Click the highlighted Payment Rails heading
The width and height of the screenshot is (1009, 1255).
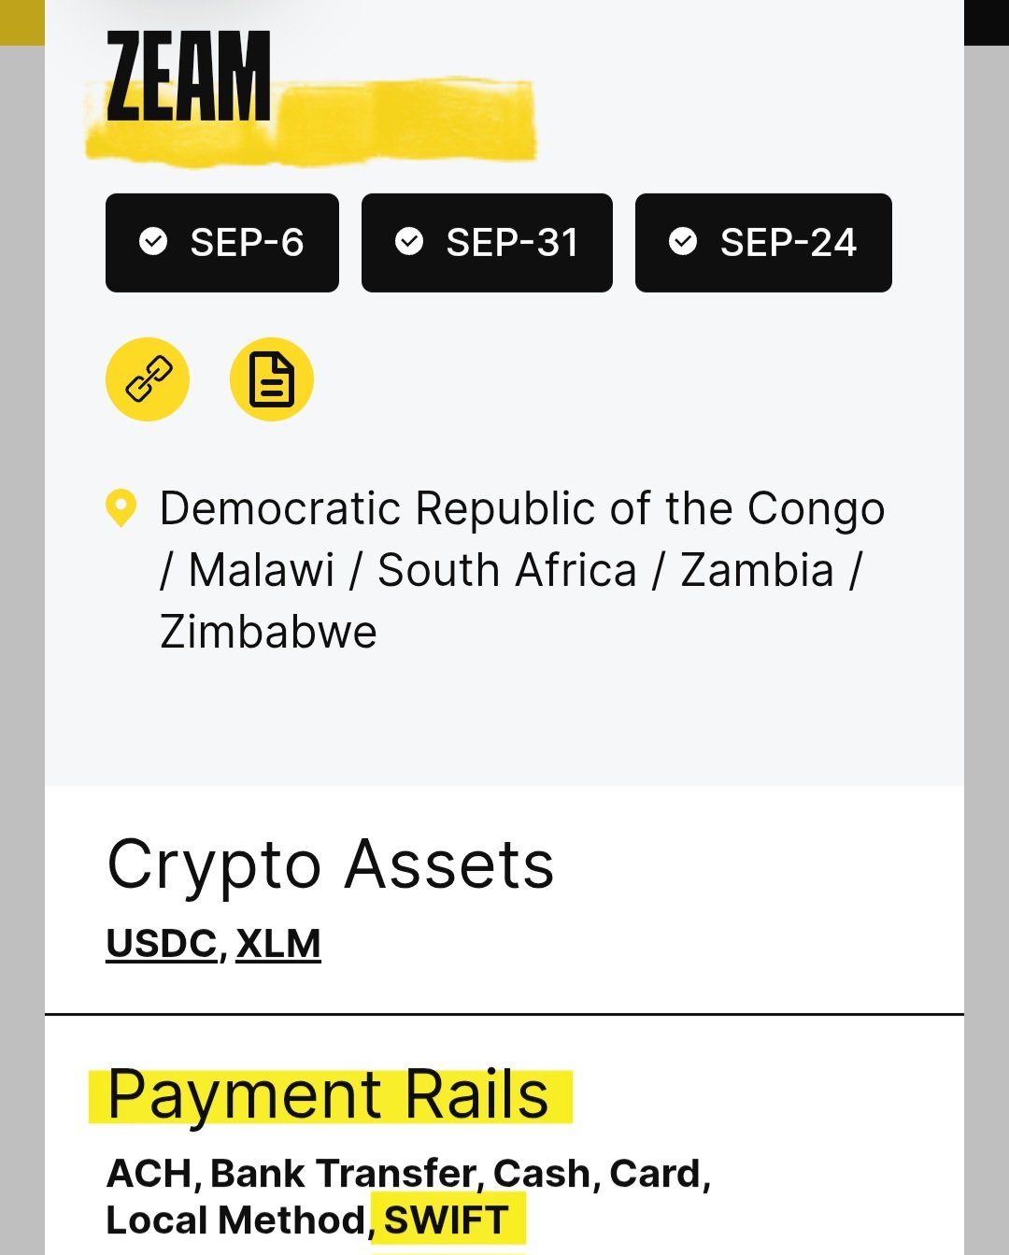coord(328,1094)
